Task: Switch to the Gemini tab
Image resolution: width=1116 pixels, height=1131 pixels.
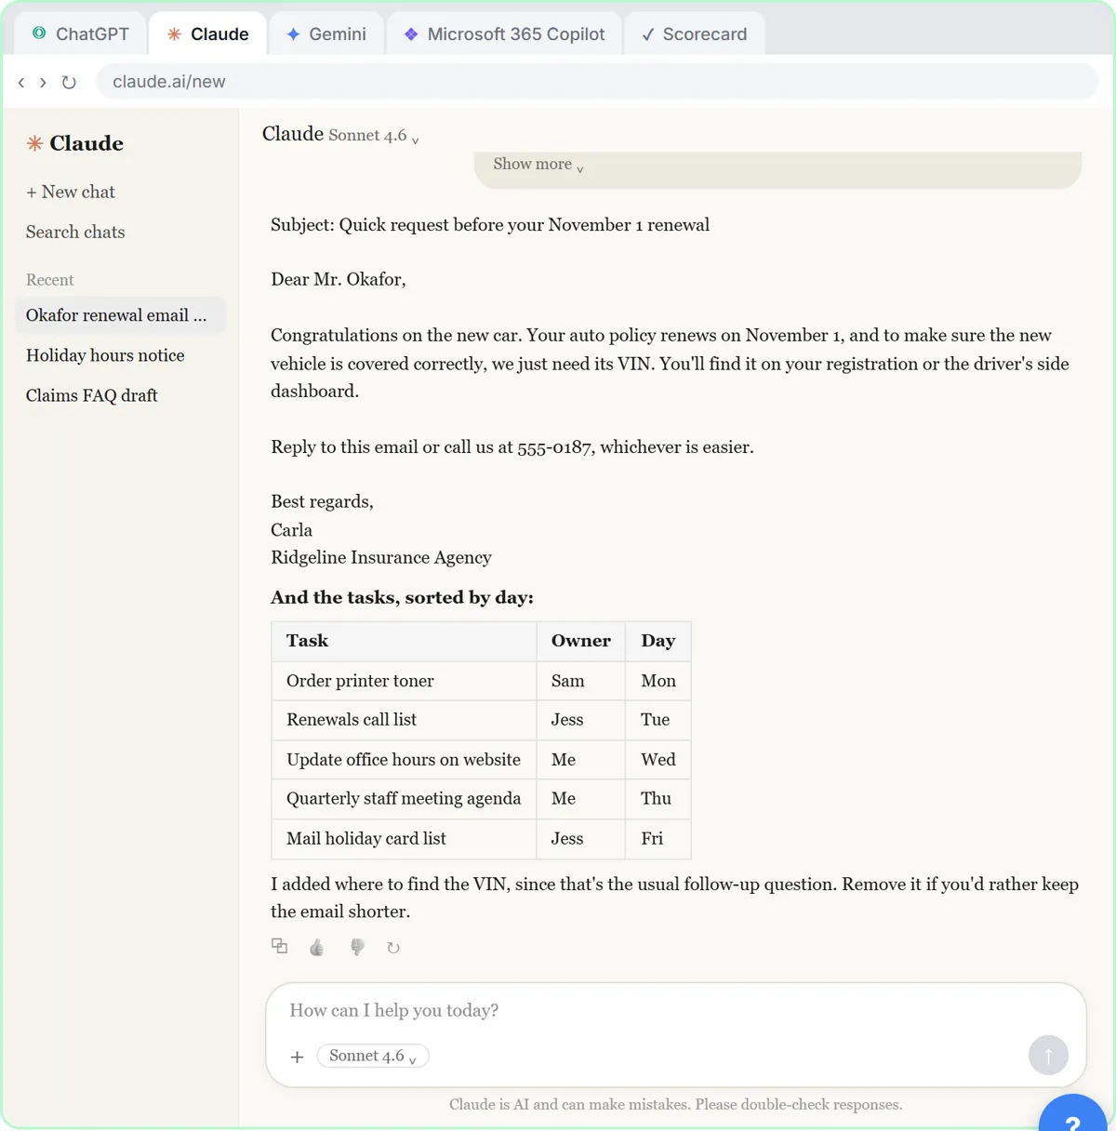Action: coord(325,34)
